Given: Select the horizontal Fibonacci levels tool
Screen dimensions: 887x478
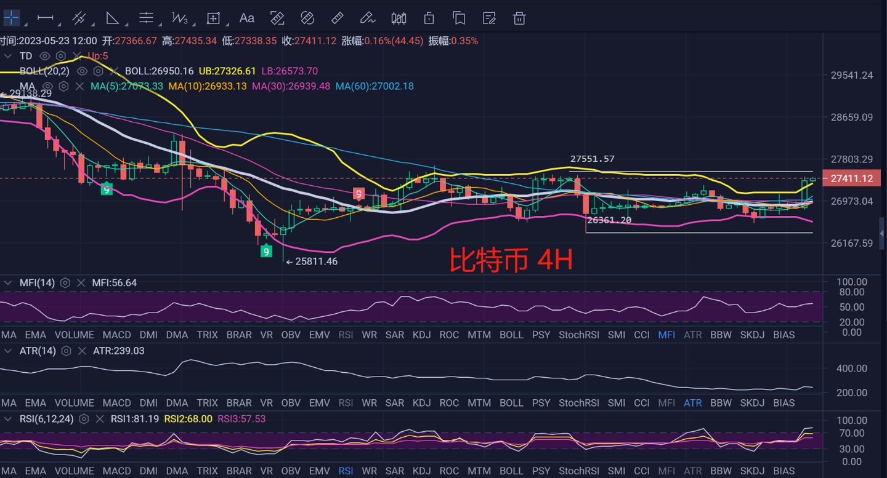Looking at the screenshot, I should pos(146,18).
